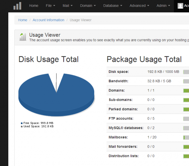The width and height of the screenshot is (189, 166).
Task: Expand the Database menu
Action: coord(113,6)
